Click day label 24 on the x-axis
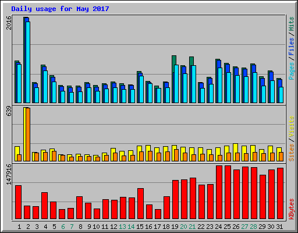The width and height of the screenshot is (298, 233). coord(218,227)
